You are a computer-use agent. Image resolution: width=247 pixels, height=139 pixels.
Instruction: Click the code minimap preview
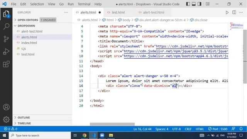(x=236, y=26)
